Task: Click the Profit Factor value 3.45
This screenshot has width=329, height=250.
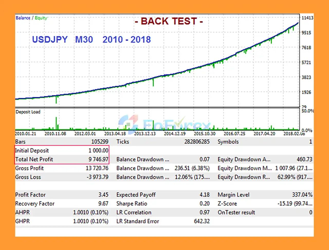Action: coord(103,195)
